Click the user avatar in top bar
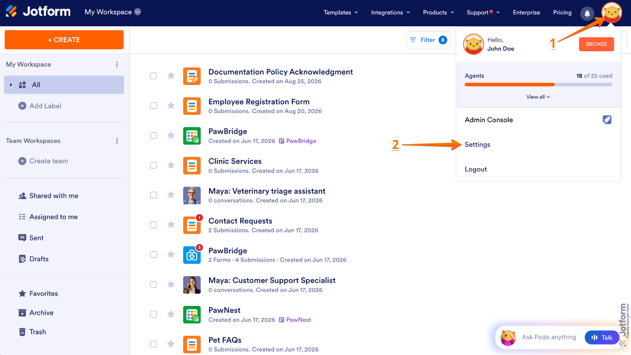This screenshot has width=631, height=355. point(611,13)
